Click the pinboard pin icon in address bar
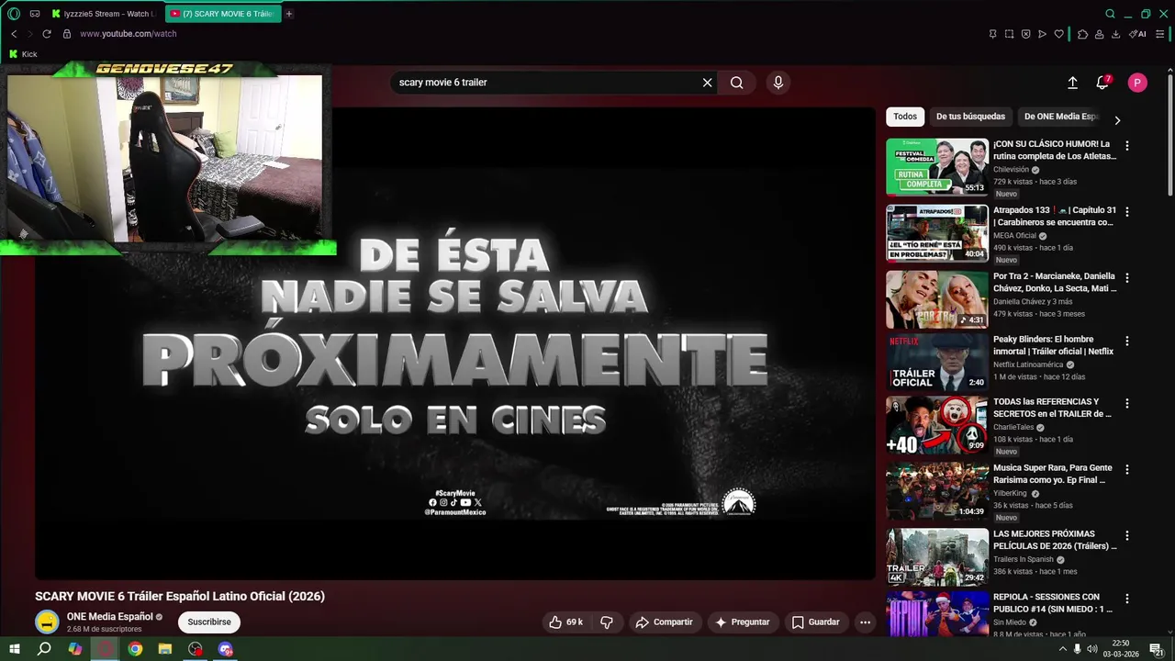 [x=992, y=34]
